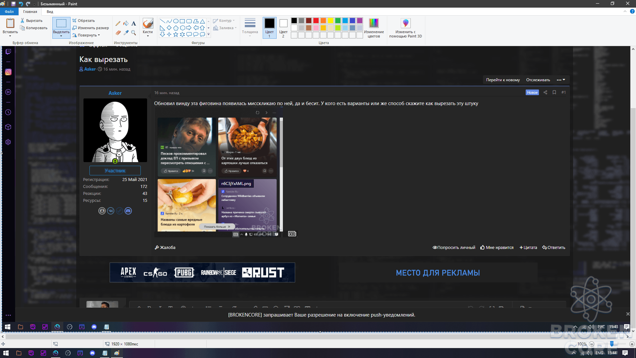Viewport: 636px width, 358px height.
Task: Click the vertical scrollbar down arrow
Action: (633, 331)
